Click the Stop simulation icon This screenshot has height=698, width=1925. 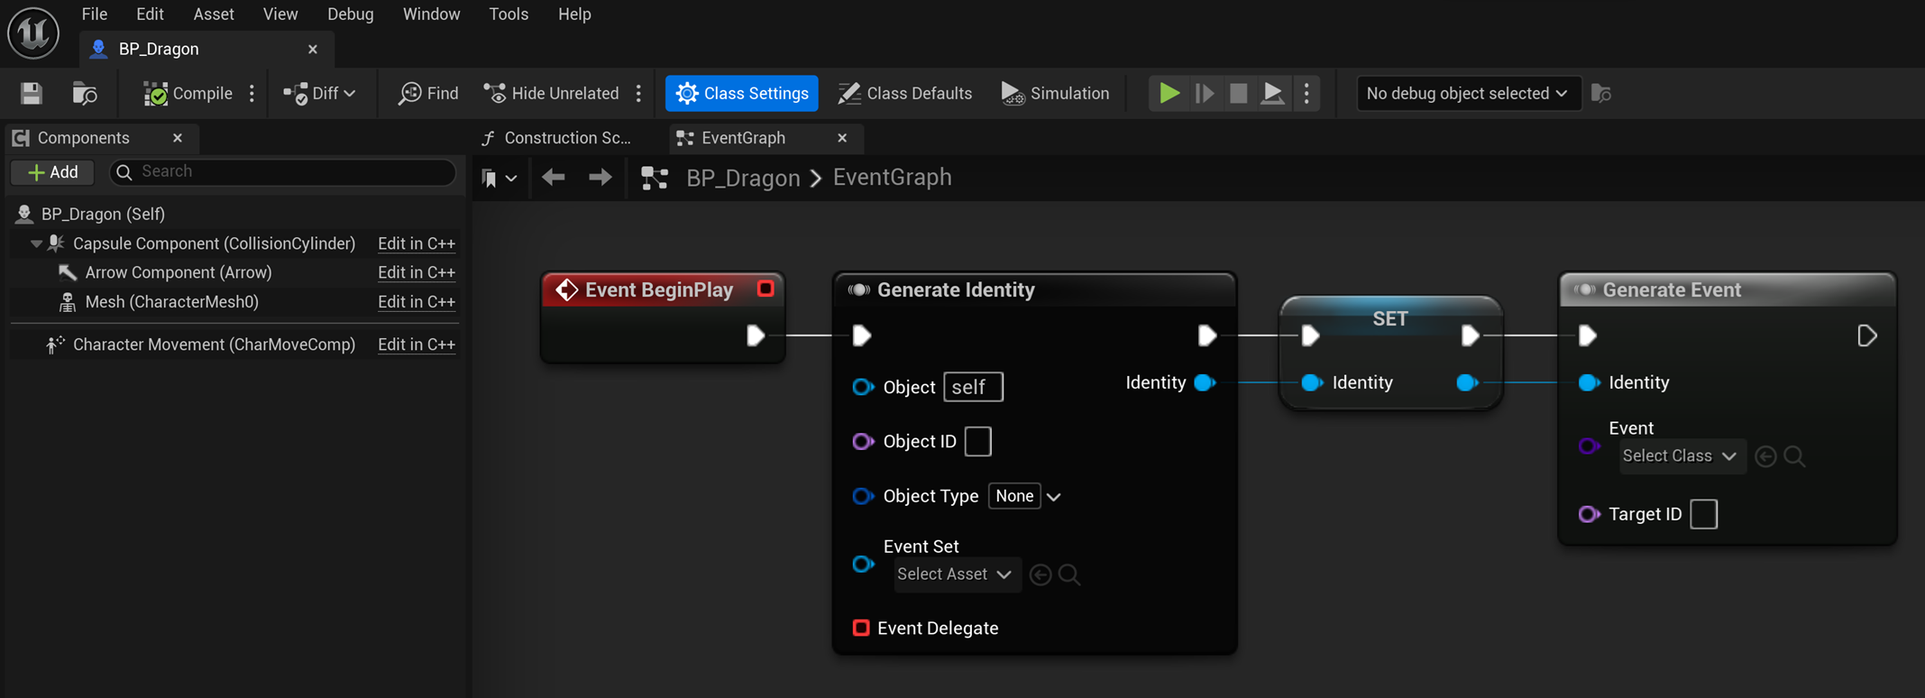[x=1238, y=93]
